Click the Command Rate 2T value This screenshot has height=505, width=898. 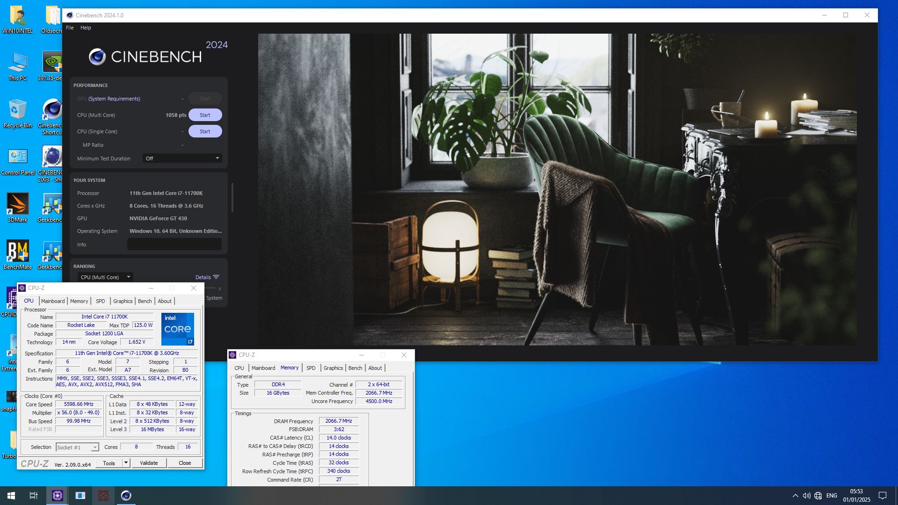coord(339,479)
